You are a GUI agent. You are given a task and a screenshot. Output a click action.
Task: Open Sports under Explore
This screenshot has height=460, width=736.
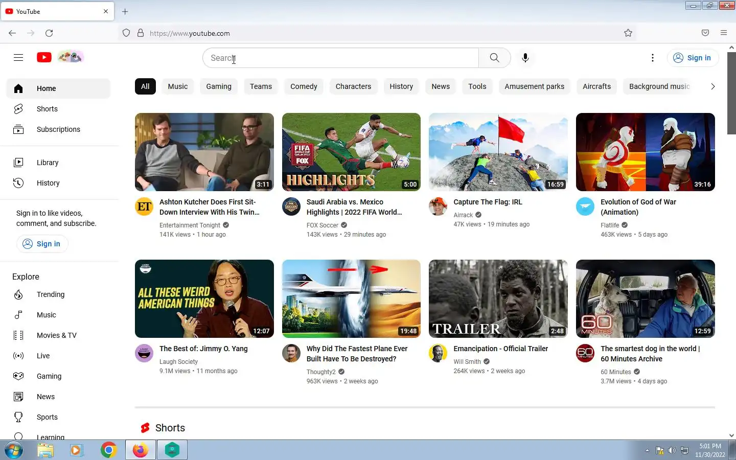pyautogui.click(x=58, y=417)
